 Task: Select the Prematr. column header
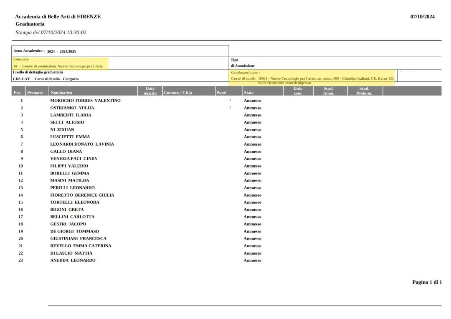point(35,93)
